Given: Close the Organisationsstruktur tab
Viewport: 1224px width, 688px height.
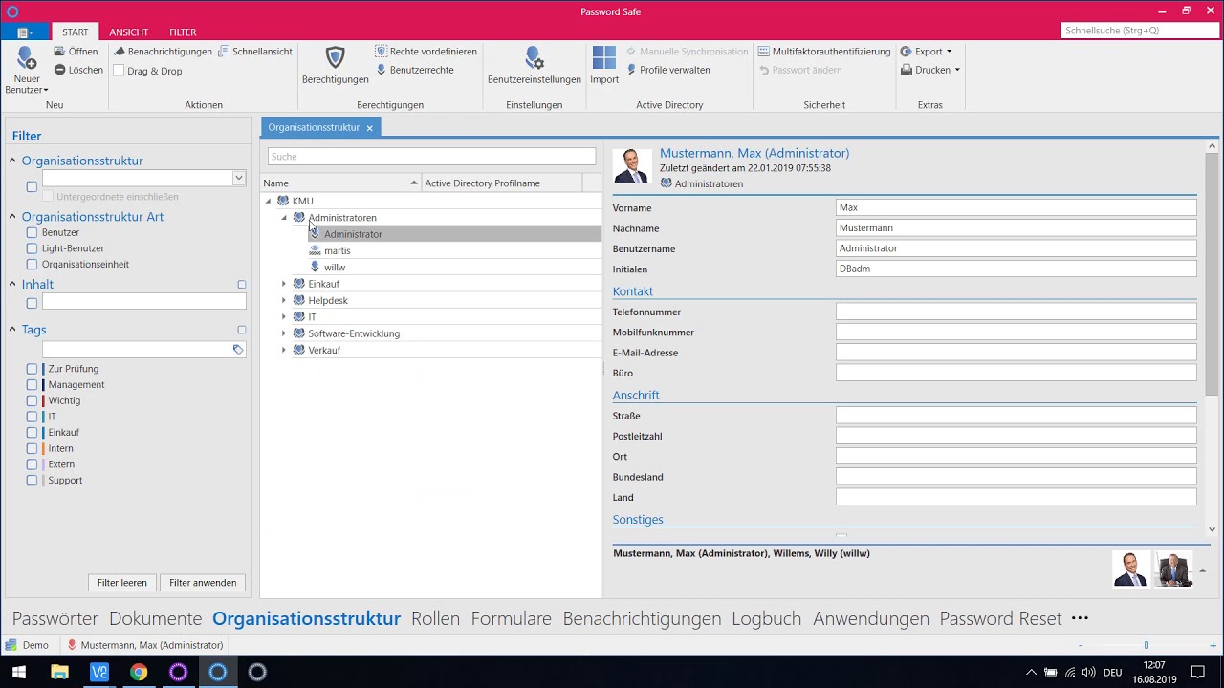Looking at the screenshot, I should [x=370, y=128].
